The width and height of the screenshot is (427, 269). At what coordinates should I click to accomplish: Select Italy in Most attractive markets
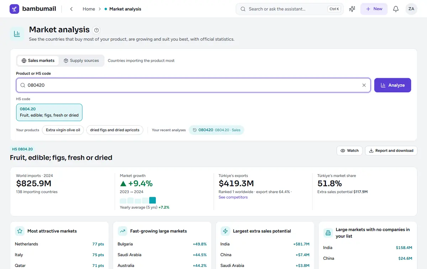(x=59, y=255)
